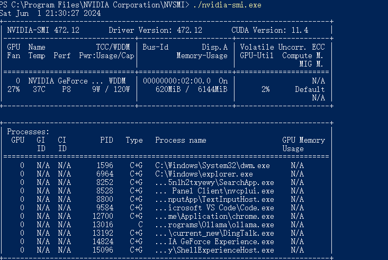The width and height of the screenshot is (388, 260).
Task: Click the NVIDIA-SMI 472.12 header text
Action: [x=43, y=30]
